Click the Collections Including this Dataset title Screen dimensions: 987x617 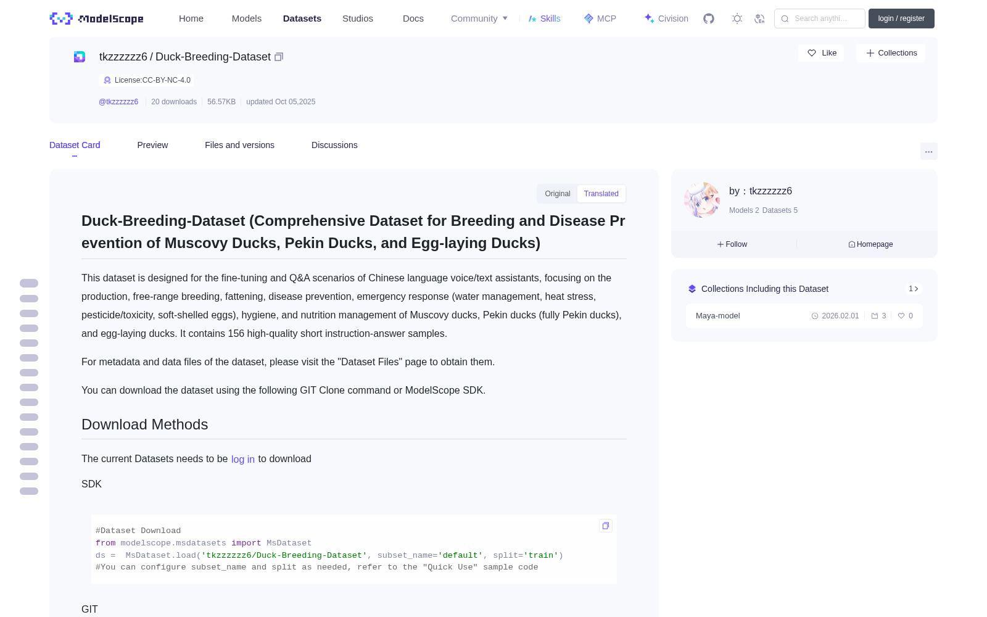pos(765,289)
